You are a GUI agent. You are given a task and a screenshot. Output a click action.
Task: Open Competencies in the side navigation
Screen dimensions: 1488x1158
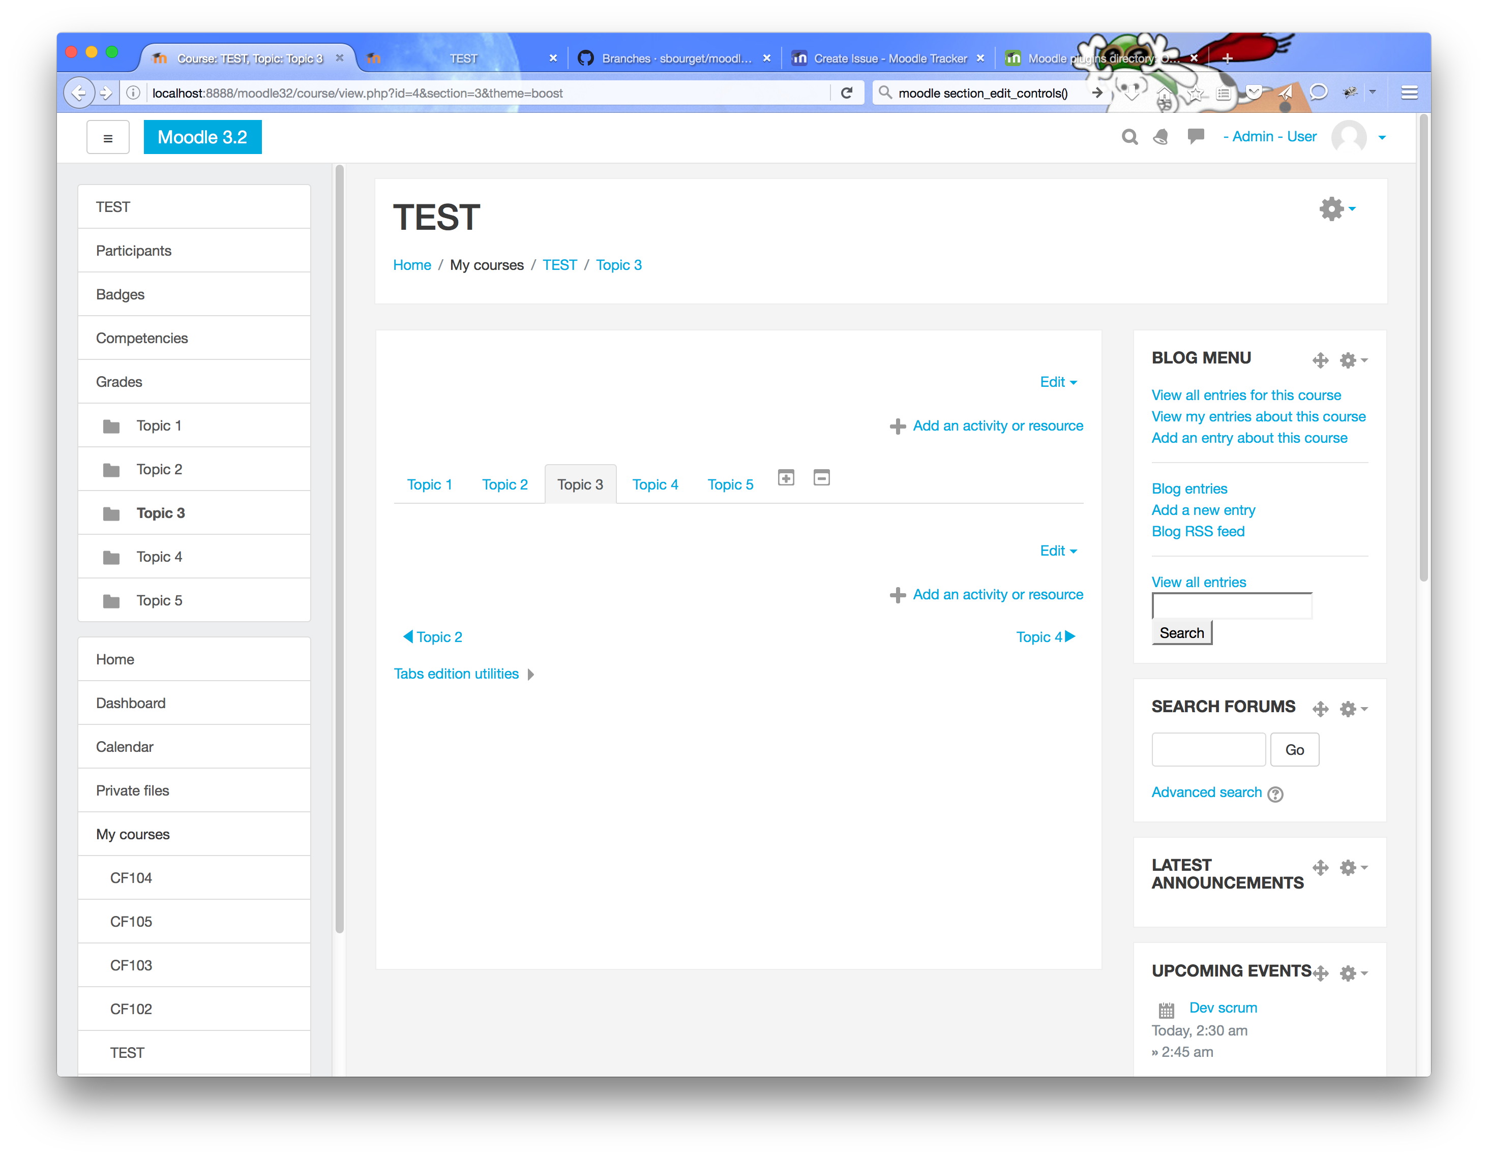pyautogui.click(x=194, y=338)
